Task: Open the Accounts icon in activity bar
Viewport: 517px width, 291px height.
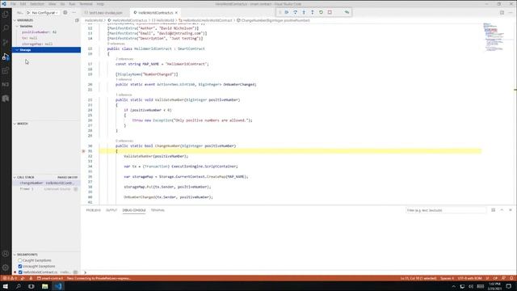Action: click(6, 254)
